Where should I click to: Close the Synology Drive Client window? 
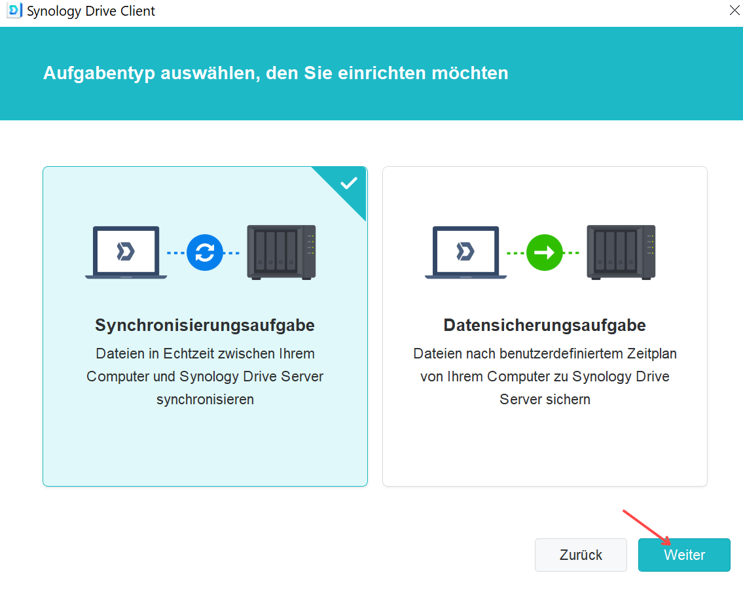tap(733, 11)
